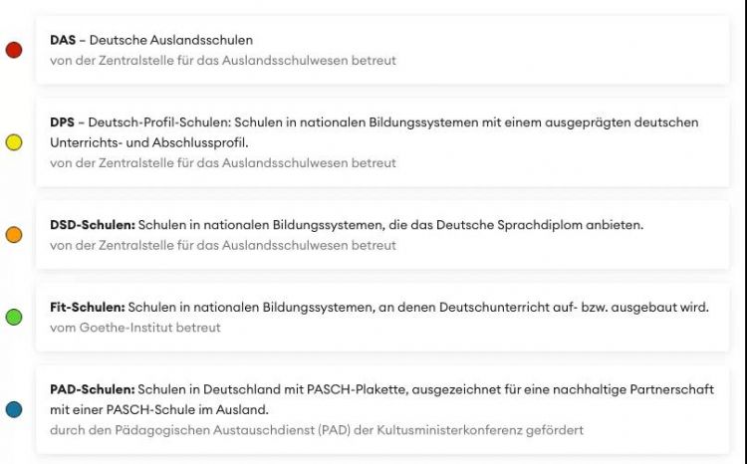Click "vom Goethe-Institut betreut" subtitle
This screenshot has width=747, height=464.
135,327
